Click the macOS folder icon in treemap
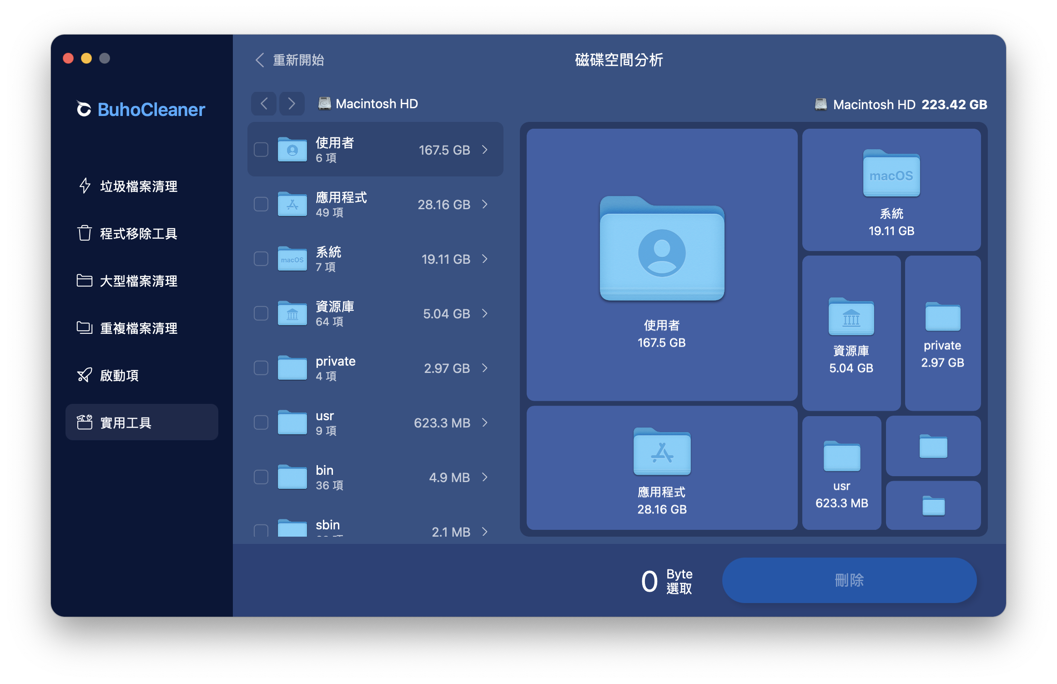The height and width of the screenshot is (684, 1057). tap(891, 173)
